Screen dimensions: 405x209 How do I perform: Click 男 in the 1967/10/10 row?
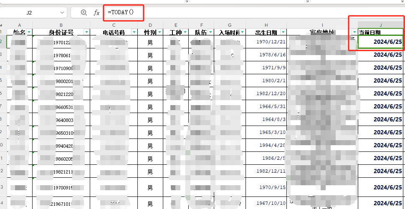pyautogui.click(x=150, y=204)
